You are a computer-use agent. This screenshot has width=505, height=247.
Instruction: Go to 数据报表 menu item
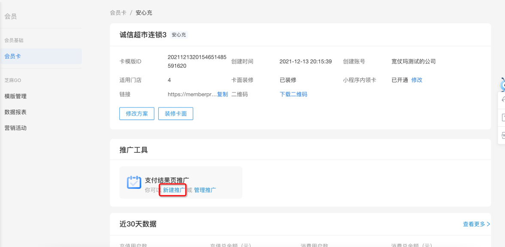15,112
